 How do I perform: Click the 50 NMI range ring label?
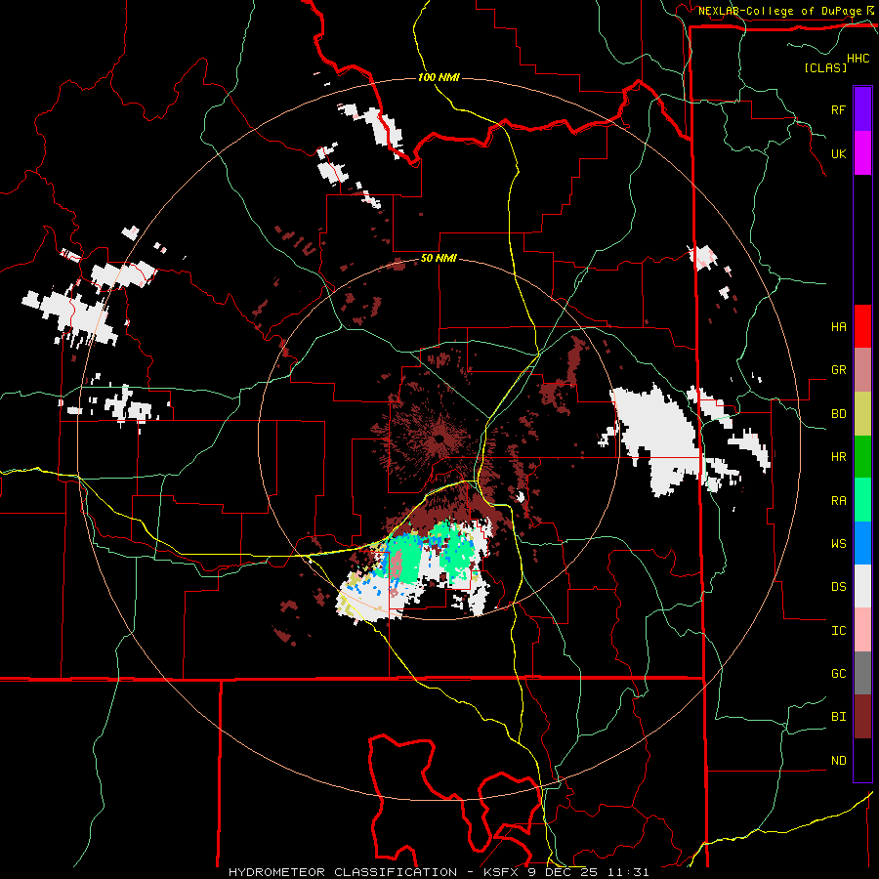439,259
